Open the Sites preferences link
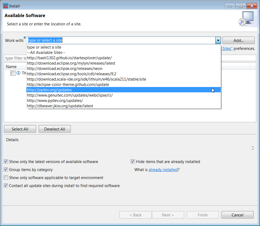 227,49
